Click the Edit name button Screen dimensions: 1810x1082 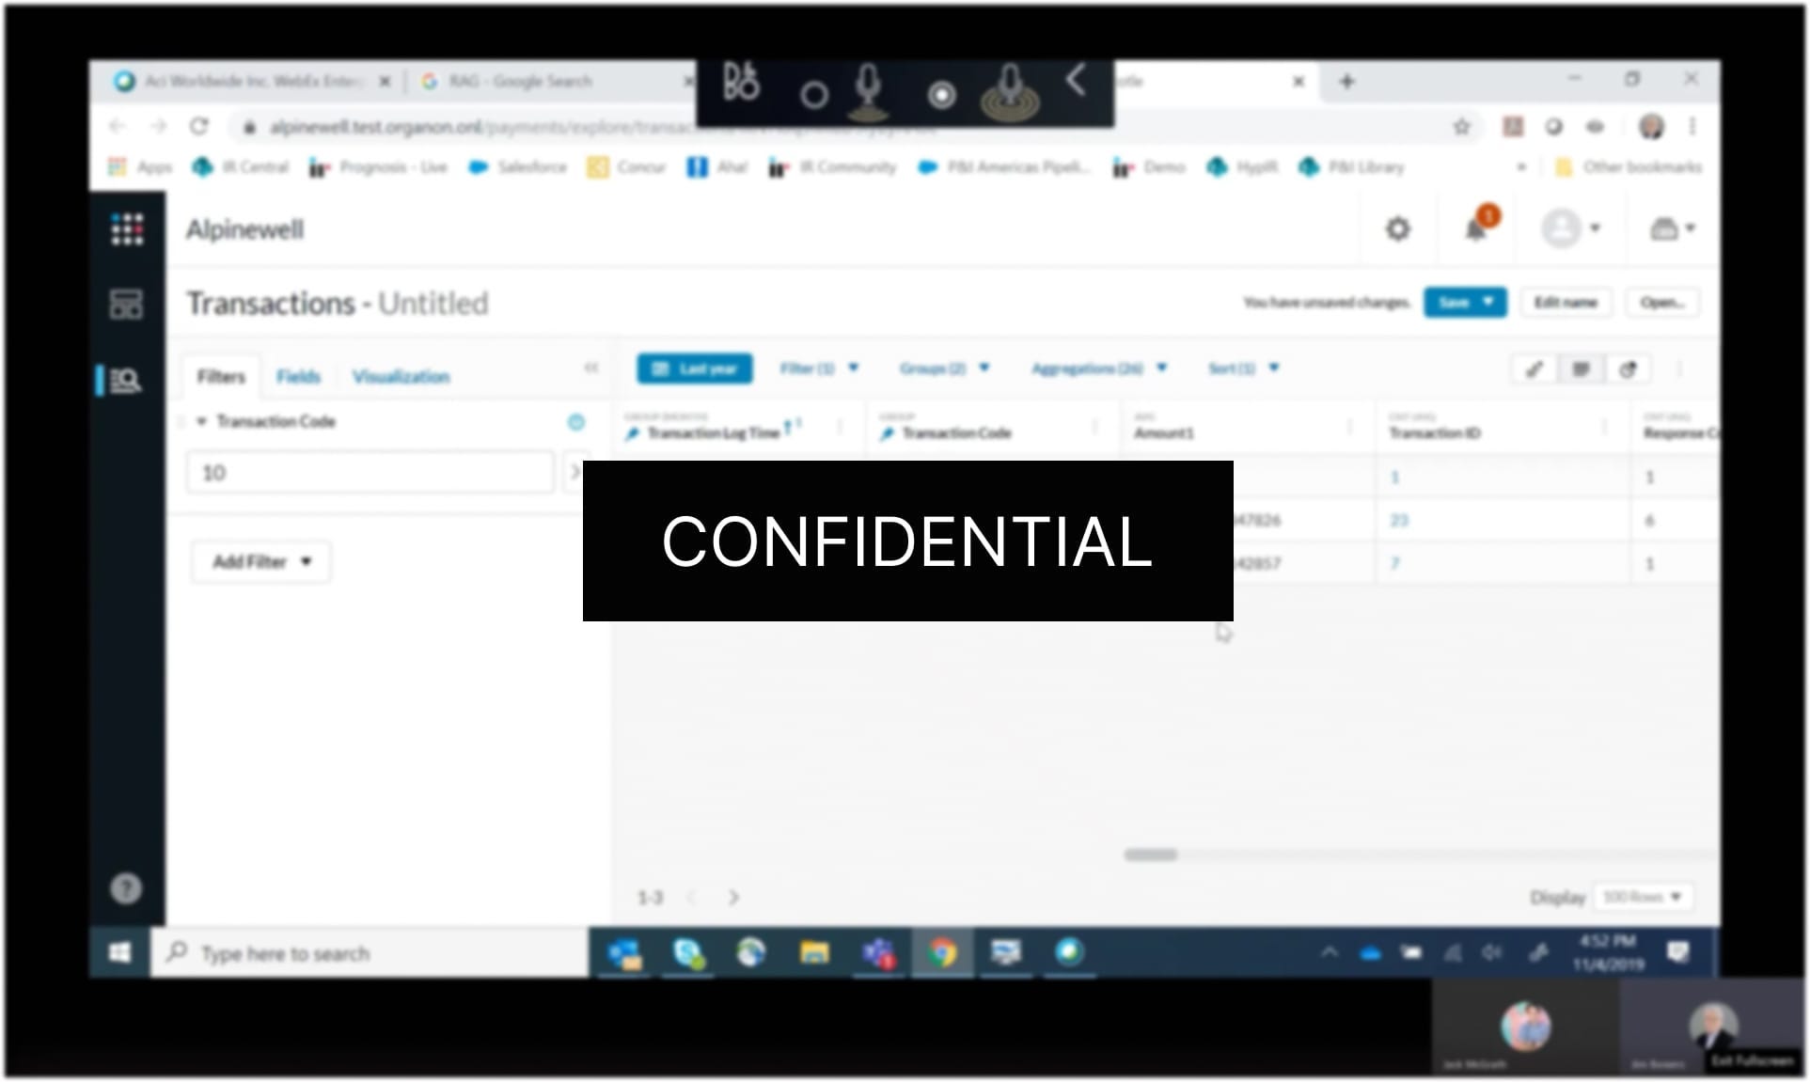click(x=1565, y=302)
